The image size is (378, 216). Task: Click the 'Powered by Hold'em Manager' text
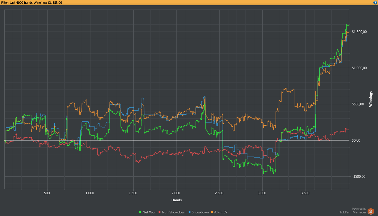352,210
